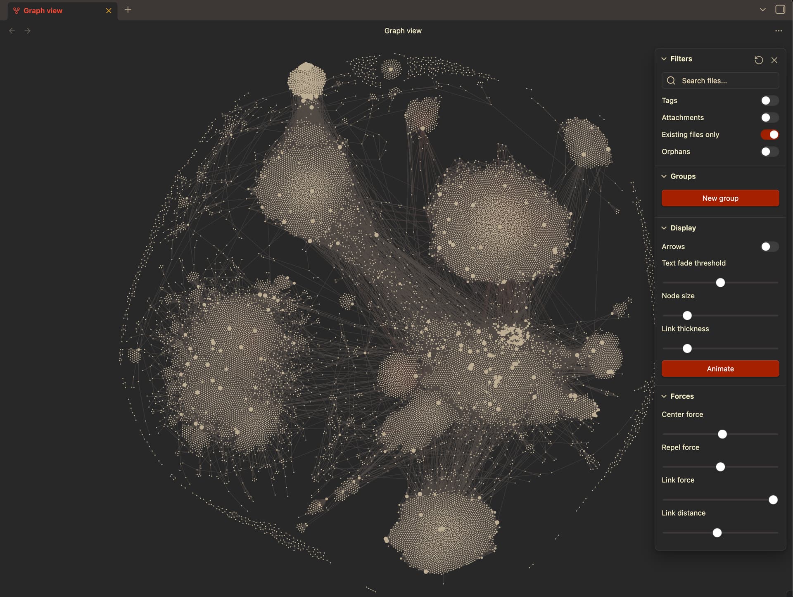
Task: Navigate forward with the right arrow
Action: [28, 31]
